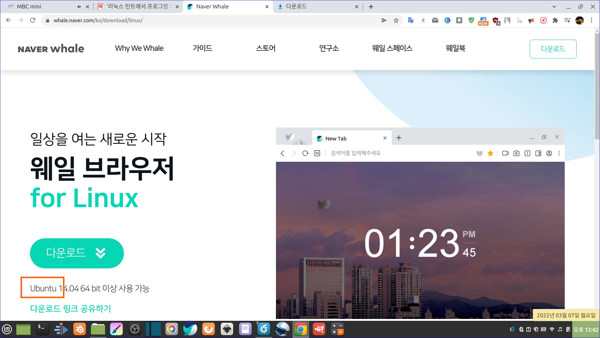Viewport: 600px width, 338px height.
Task: Click the mail envelope extension icon
Action: click(435, 20)
